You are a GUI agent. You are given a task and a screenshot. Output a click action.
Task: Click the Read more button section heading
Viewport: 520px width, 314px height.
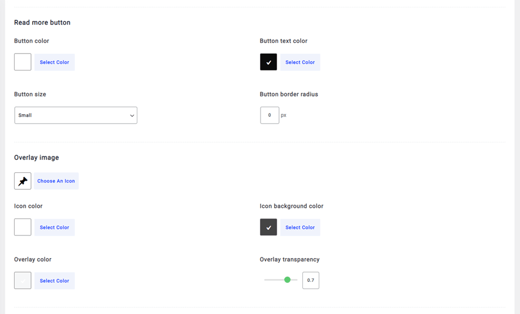tap(42, 23)
